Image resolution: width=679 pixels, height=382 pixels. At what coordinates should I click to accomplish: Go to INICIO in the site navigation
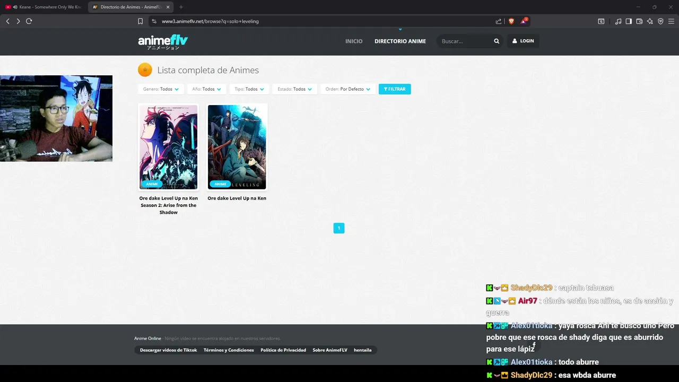pyautogui.click(x=354, y=41)
